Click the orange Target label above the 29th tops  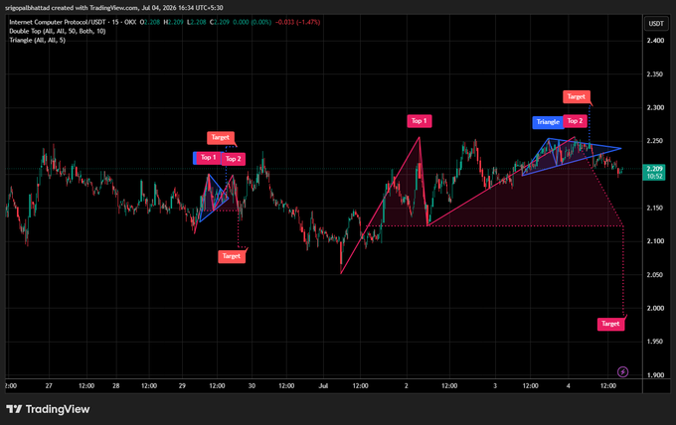point(221,137)
